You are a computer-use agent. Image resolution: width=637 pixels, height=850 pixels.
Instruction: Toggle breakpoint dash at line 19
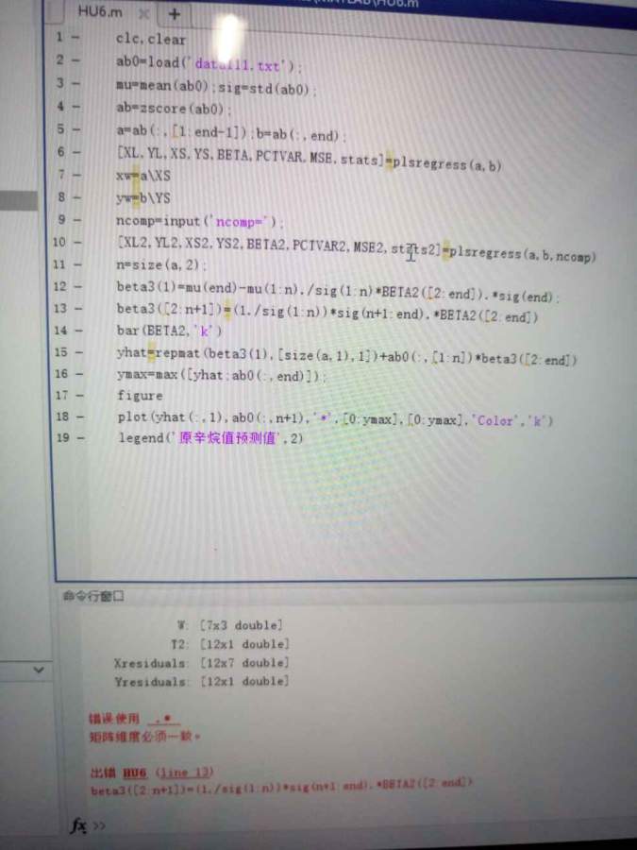(79, 437)
